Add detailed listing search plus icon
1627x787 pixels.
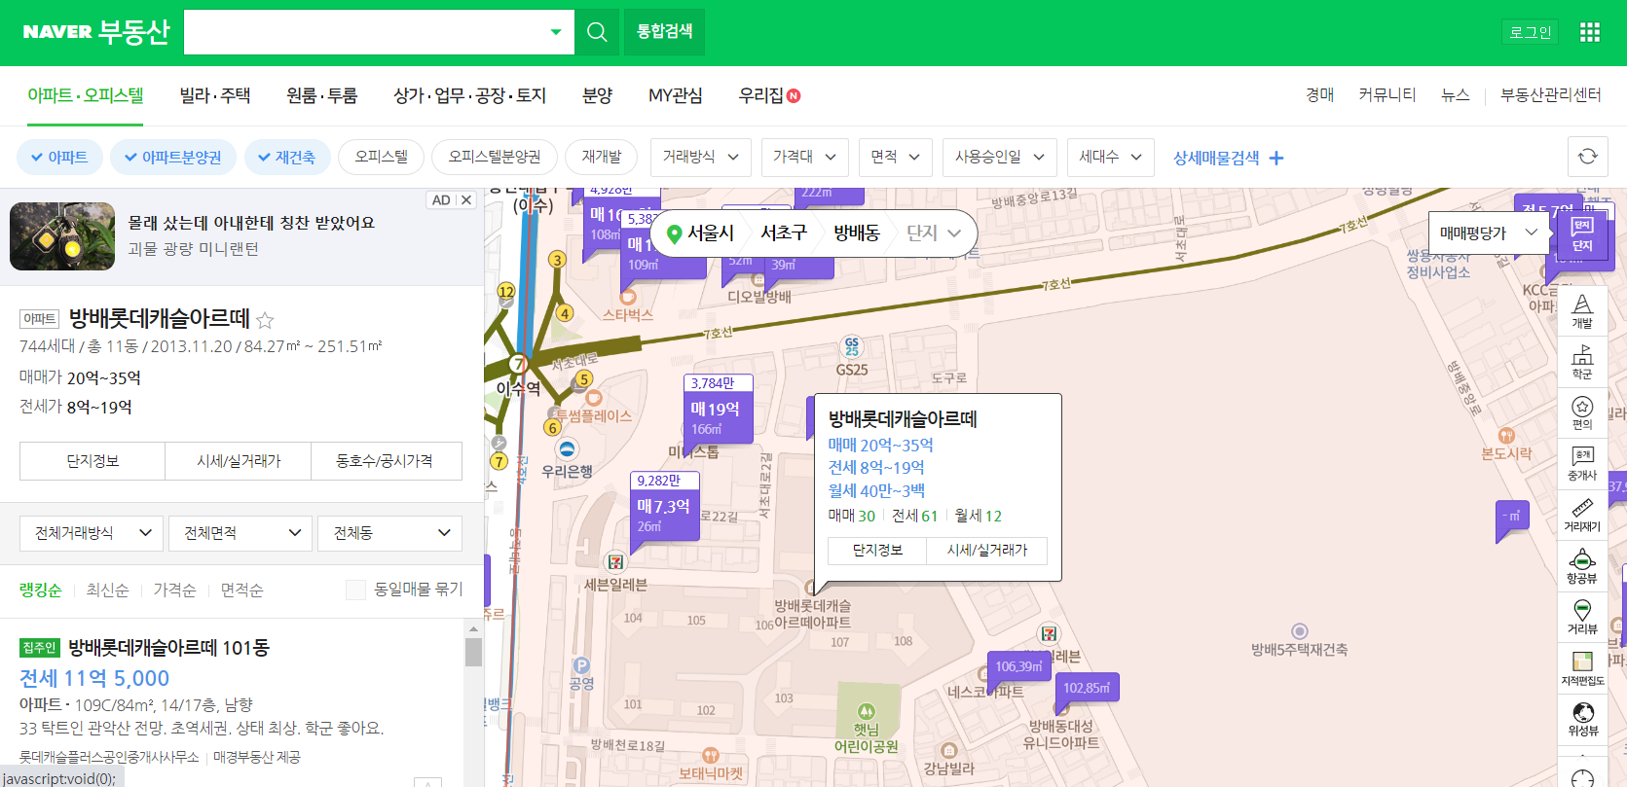pos(1276,158)
